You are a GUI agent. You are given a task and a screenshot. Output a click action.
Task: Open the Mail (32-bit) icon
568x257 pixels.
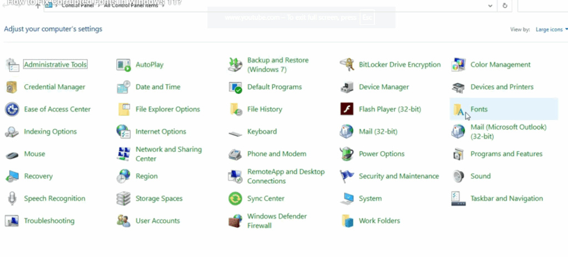(x=347, y=132)
